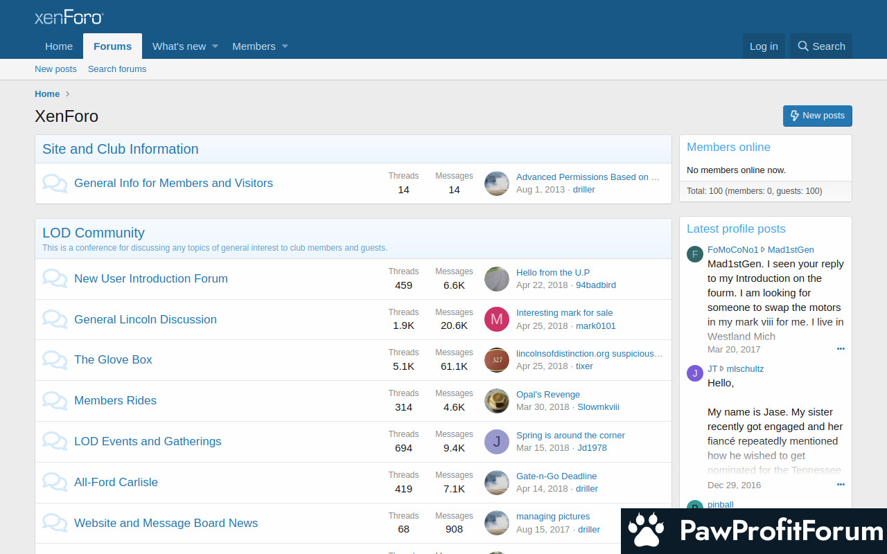Open the General Lincoln Discussion forum
887x554 pixels.
tap(146, 320)
